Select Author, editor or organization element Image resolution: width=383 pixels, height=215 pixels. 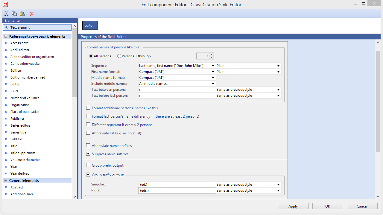(32, 57)
